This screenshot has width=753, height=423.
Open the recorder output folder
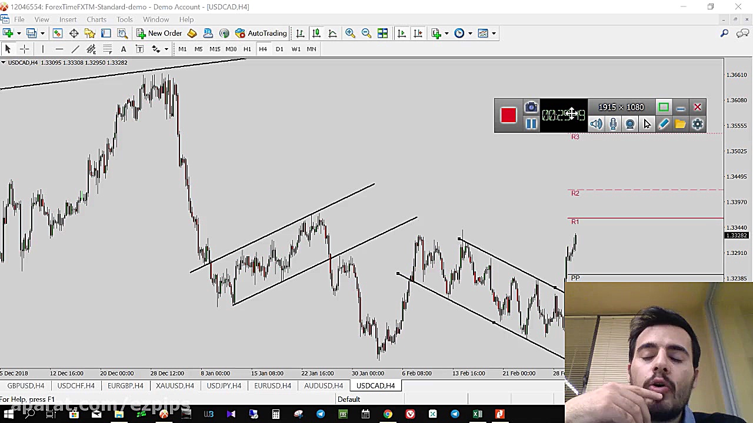pyautogui.click(x=681, y=124)
